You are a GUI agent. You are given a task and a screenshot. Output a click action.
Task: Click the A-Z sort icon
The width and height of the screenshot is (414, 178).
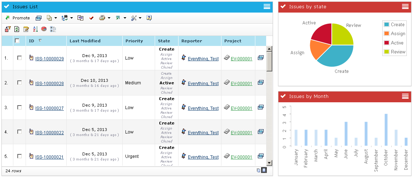(35, 29)
